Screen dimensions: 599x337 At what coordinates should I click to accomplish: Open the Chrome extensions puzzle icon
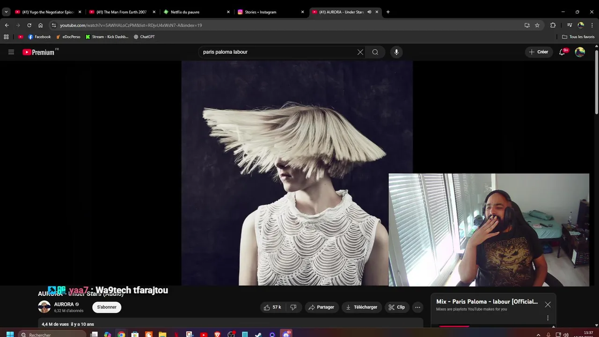click(x=553, y=25)
